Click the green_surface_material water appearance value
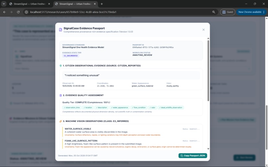Viewport: 268px width, 167px height. click(142, 86)
